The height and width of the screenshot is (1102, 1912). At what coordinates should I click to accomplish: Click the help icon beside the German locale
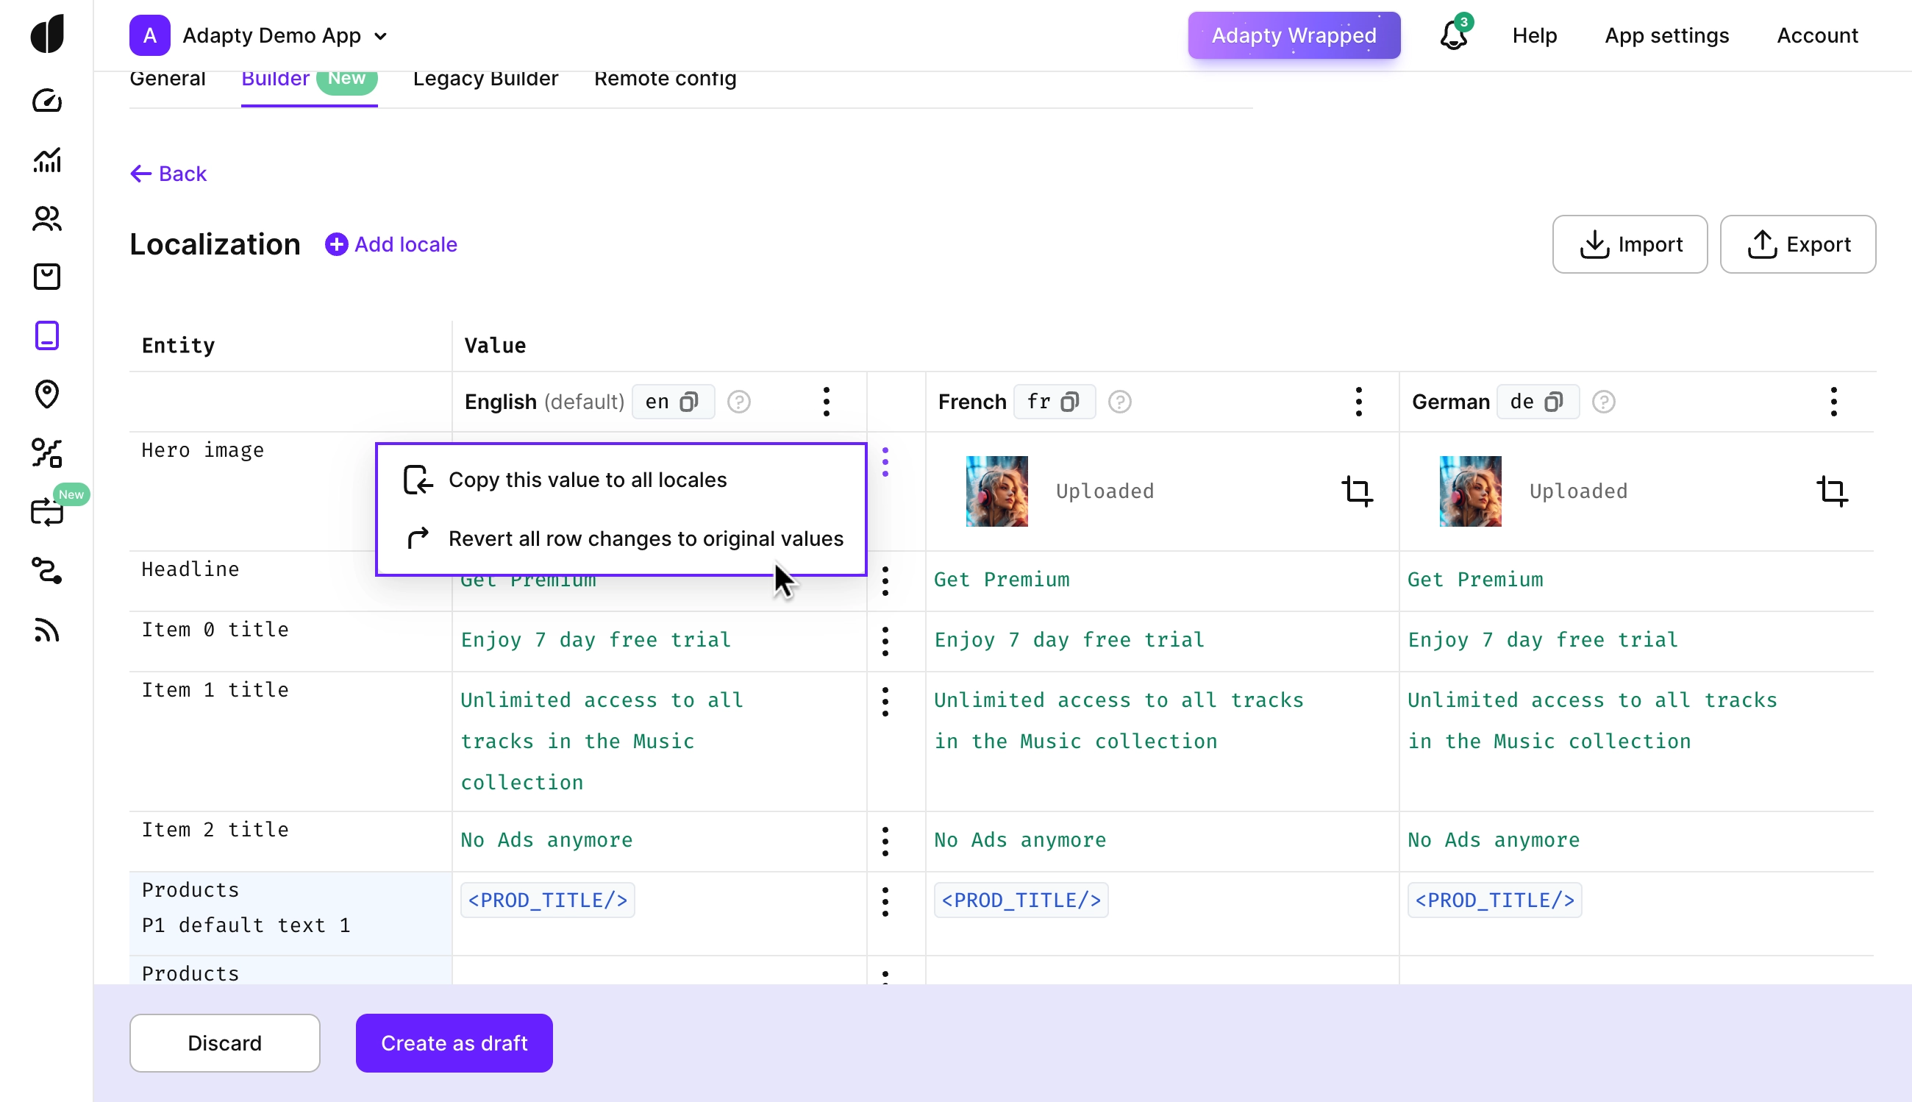point(1603,402)
